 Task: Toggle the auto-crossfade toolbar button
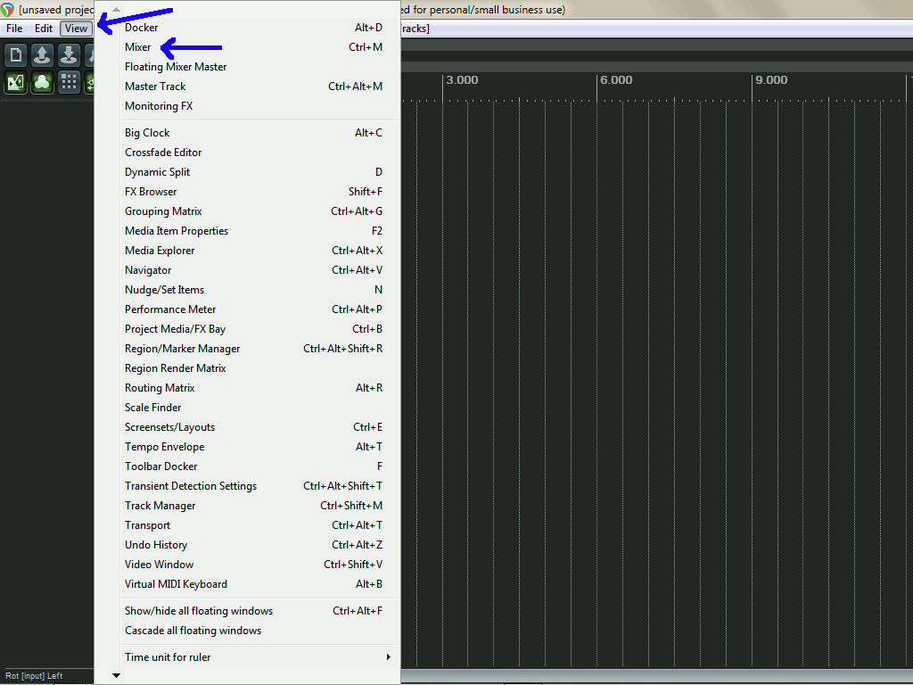pyautogui.click(x=16, y=82)
